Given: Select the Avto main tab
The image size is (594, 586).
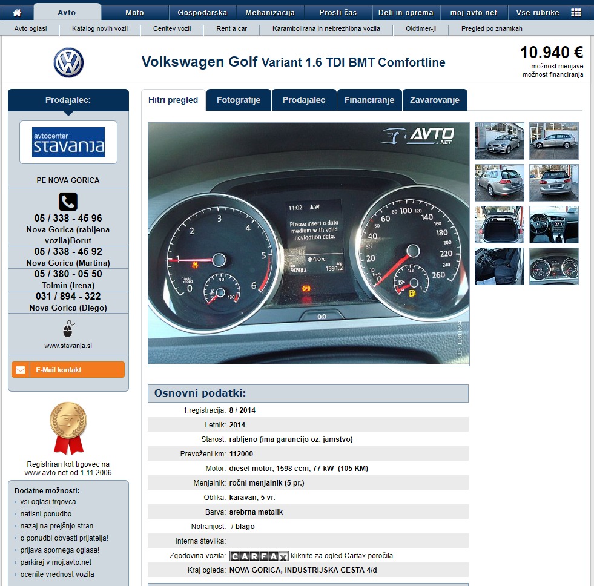Looking at the screenshot, I should pos(67,13).
